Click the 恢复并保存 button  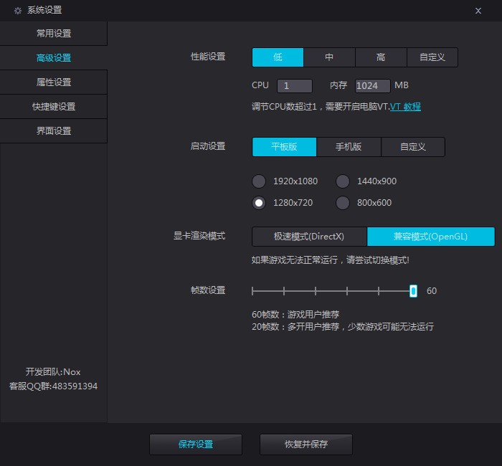tap(306, 444)
